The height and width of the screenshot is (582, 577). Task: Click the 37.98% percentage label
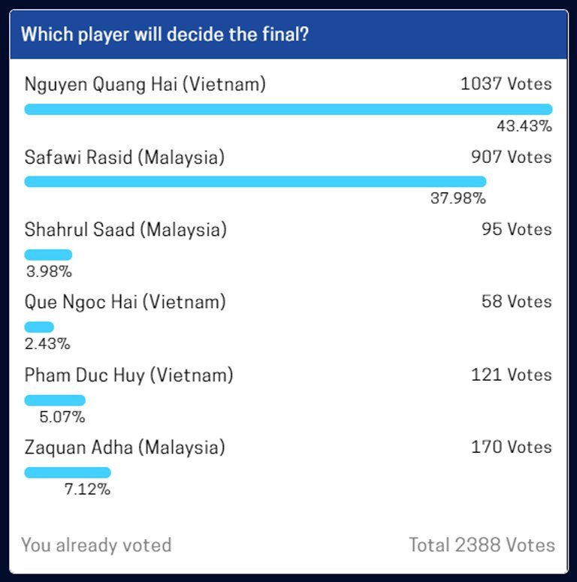point(458,199)
